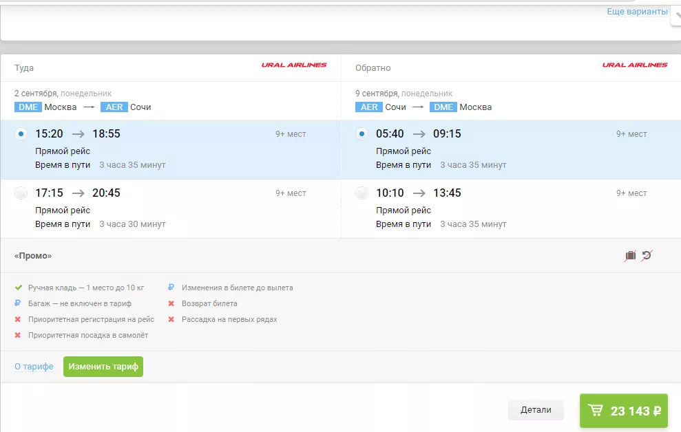This screenshot has width=681, height=432.
Task: Click the «Промо» tariff name
Action: coord(33,256)
